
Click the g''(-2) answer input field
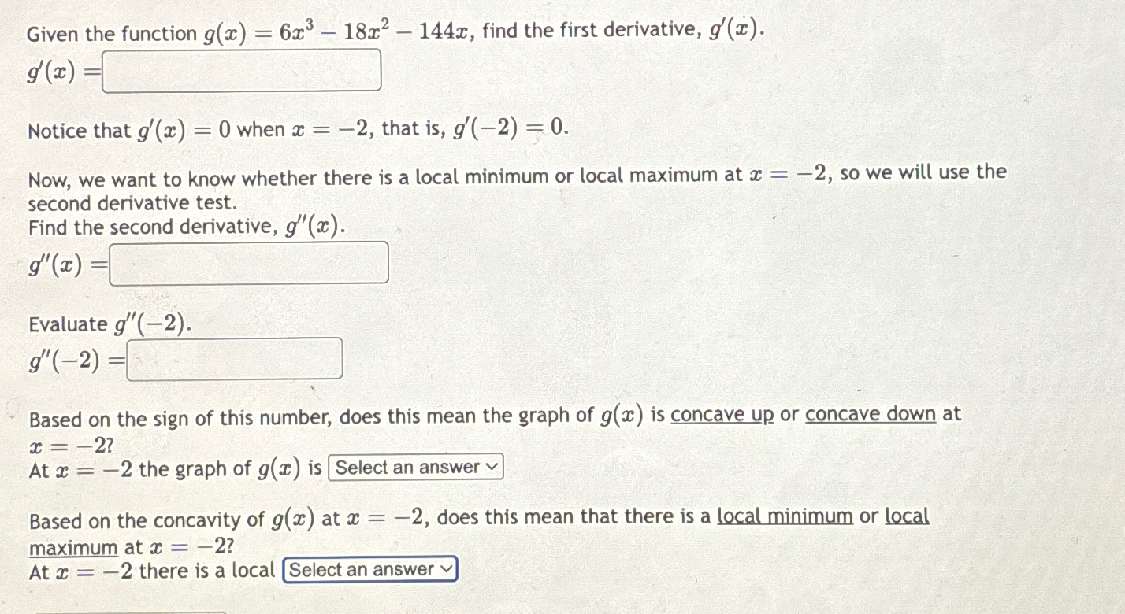pyautogui.click(x=234, y=359)
